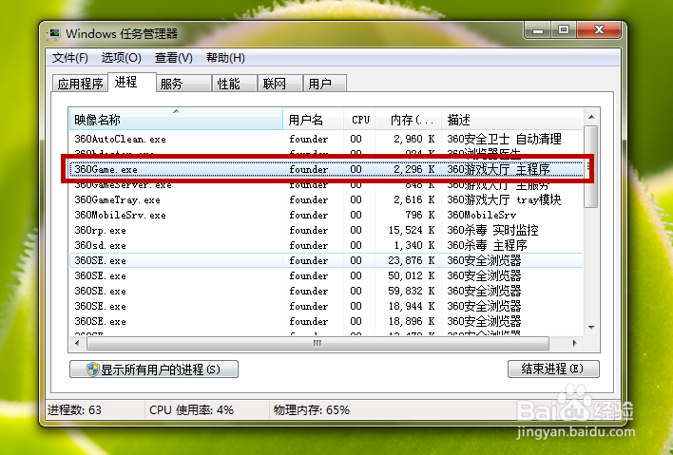Click the 15,524 K memory value
This screenshot has width=673, height=455.
412,230
